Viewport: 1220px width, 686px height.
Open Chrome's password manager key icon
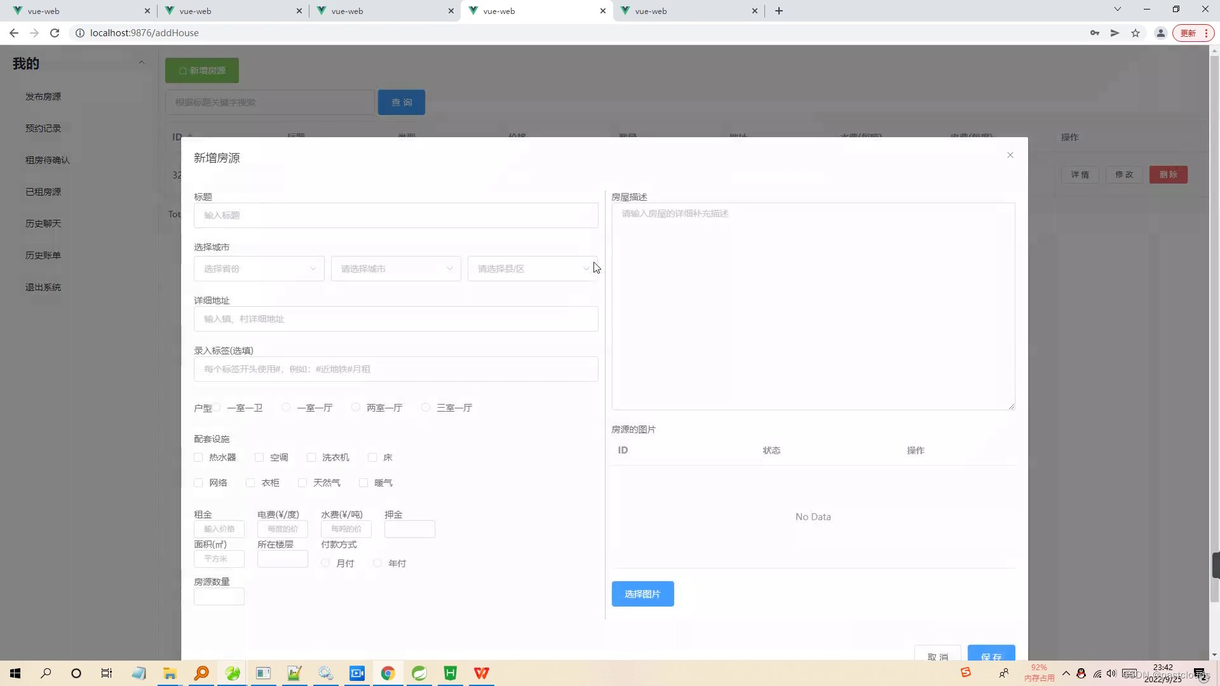click(1094, 32)
